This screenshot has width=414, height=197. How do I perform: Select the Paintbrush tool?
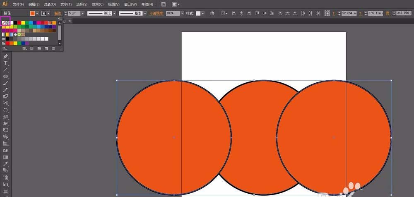coord(5,83)
